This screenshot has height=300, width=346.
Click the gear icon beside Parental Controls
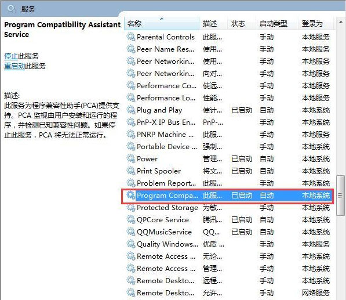click(x=130, y=37)
